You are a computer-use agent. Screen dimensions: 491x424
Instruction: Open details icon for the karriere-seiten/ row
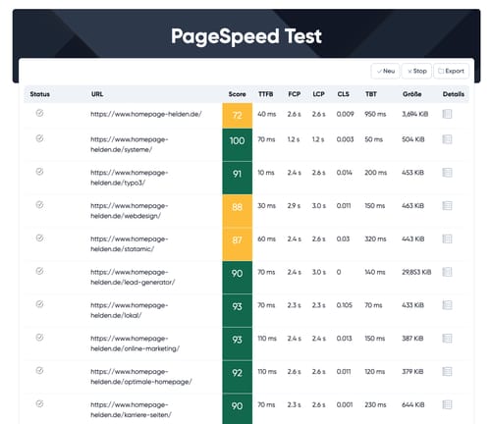(447, 404)
